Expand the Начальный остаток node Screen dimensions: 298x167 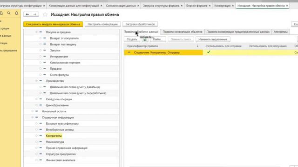coord(32,111)
